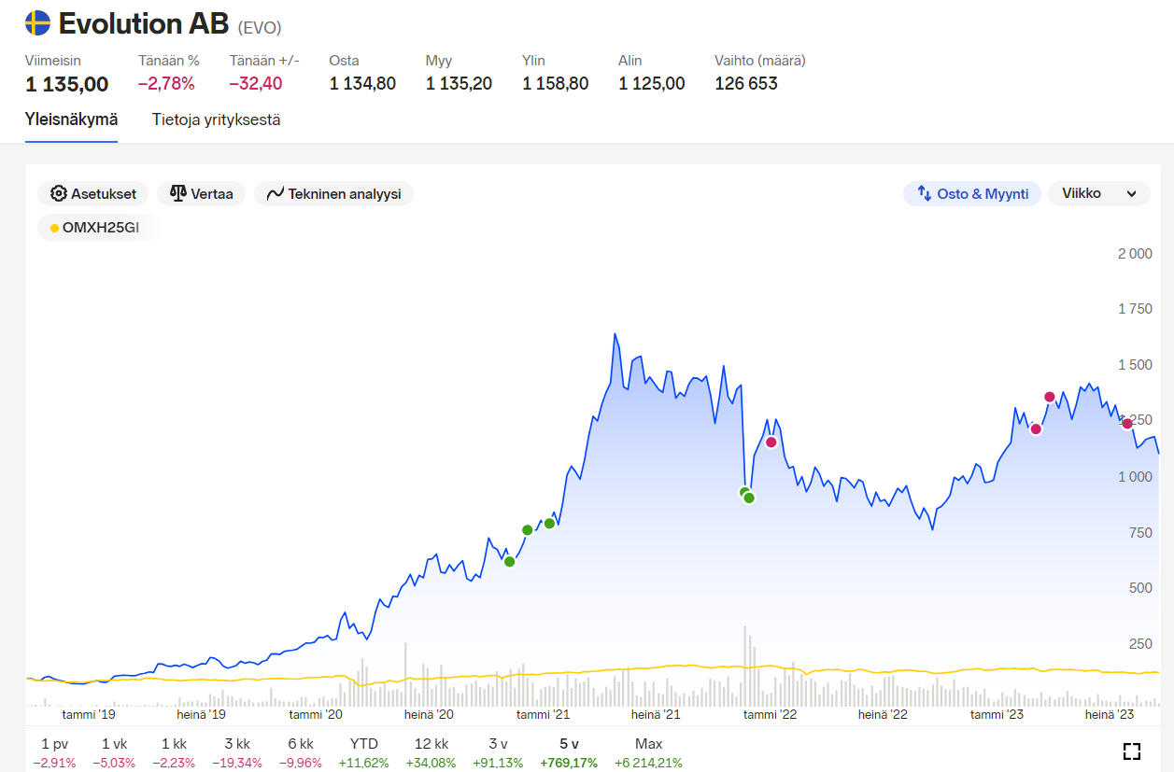Screen dimensions: 1174x772
Task: Click the Viimeisin price 1 135,00
Action: (x=67, y=84)
